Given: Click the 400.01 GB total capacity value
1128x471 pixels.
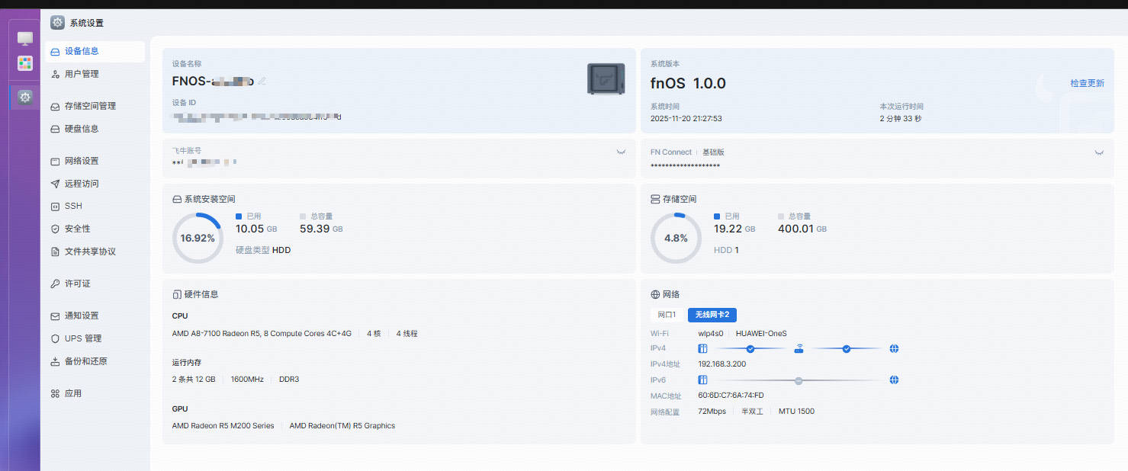Looking at the screenshot, I should (802, 229).
